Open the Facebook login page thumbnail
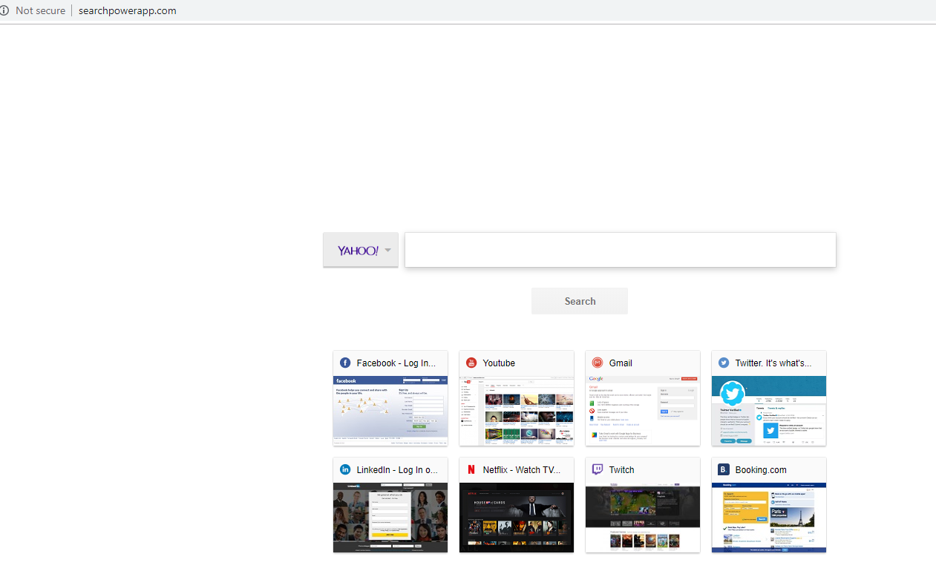 [390, 410]
